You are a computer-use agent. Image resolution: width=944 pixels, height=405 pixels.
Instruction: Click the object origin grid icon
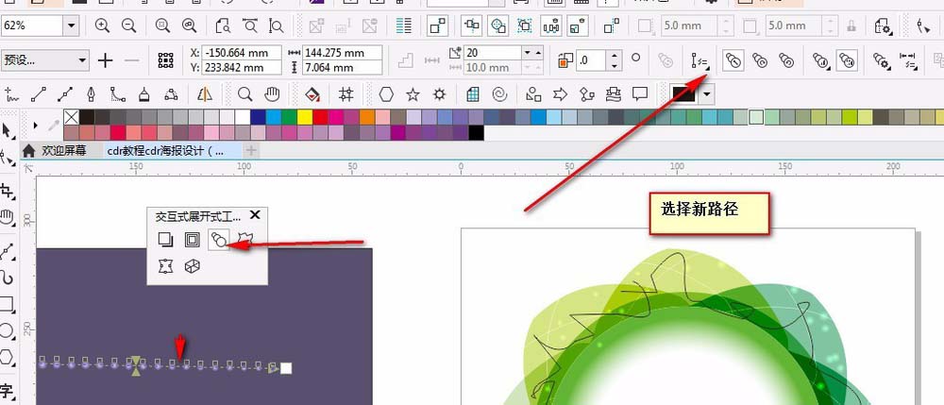point(165,60)
